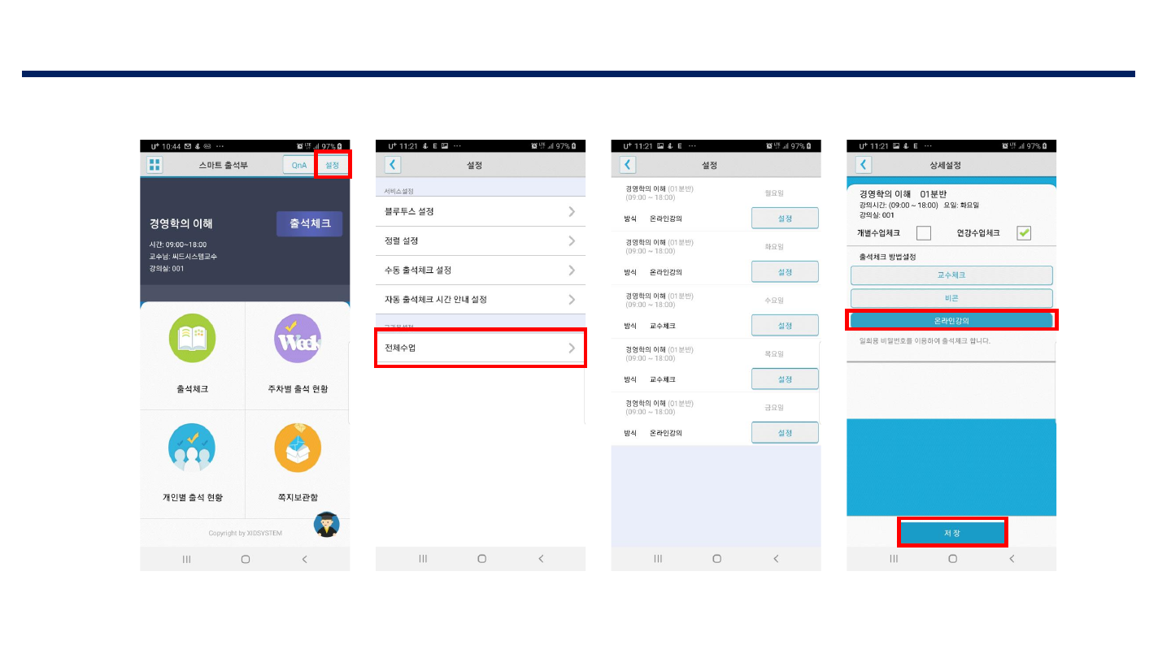Tap the back arrow on the 상세설정 screen
1171x658 pixels.
864,165
